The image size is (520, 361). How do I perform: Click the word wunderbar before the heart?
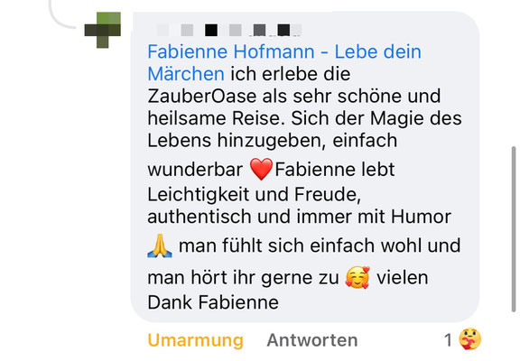point(195,170)
